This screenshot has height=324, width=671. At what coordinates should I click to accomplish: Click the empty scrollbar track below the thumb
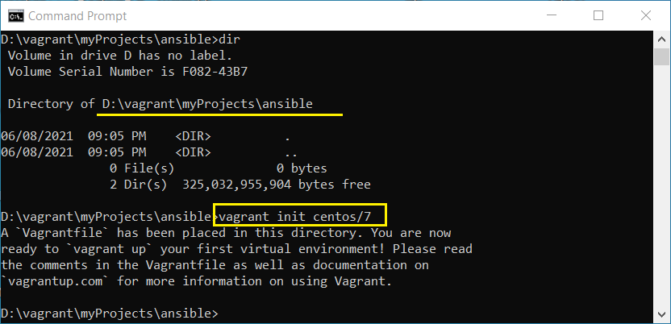[x=661, y=186]
